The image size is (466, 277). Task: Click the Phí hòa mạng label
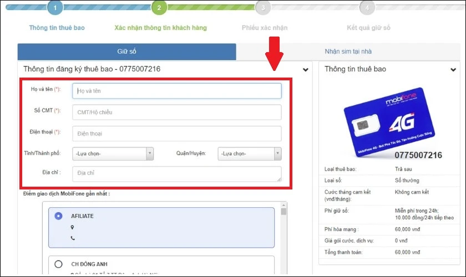pos(342,229)
